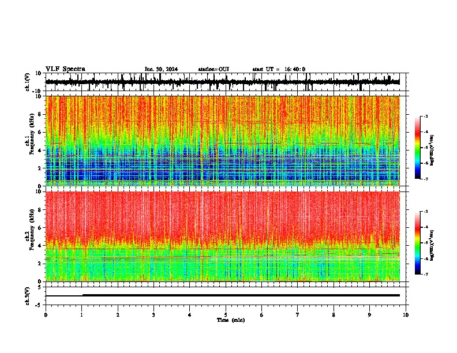The image size is (457, 353).
Task: Select the "Jan. 30, 2024" date text
Action: pos(161,69)
